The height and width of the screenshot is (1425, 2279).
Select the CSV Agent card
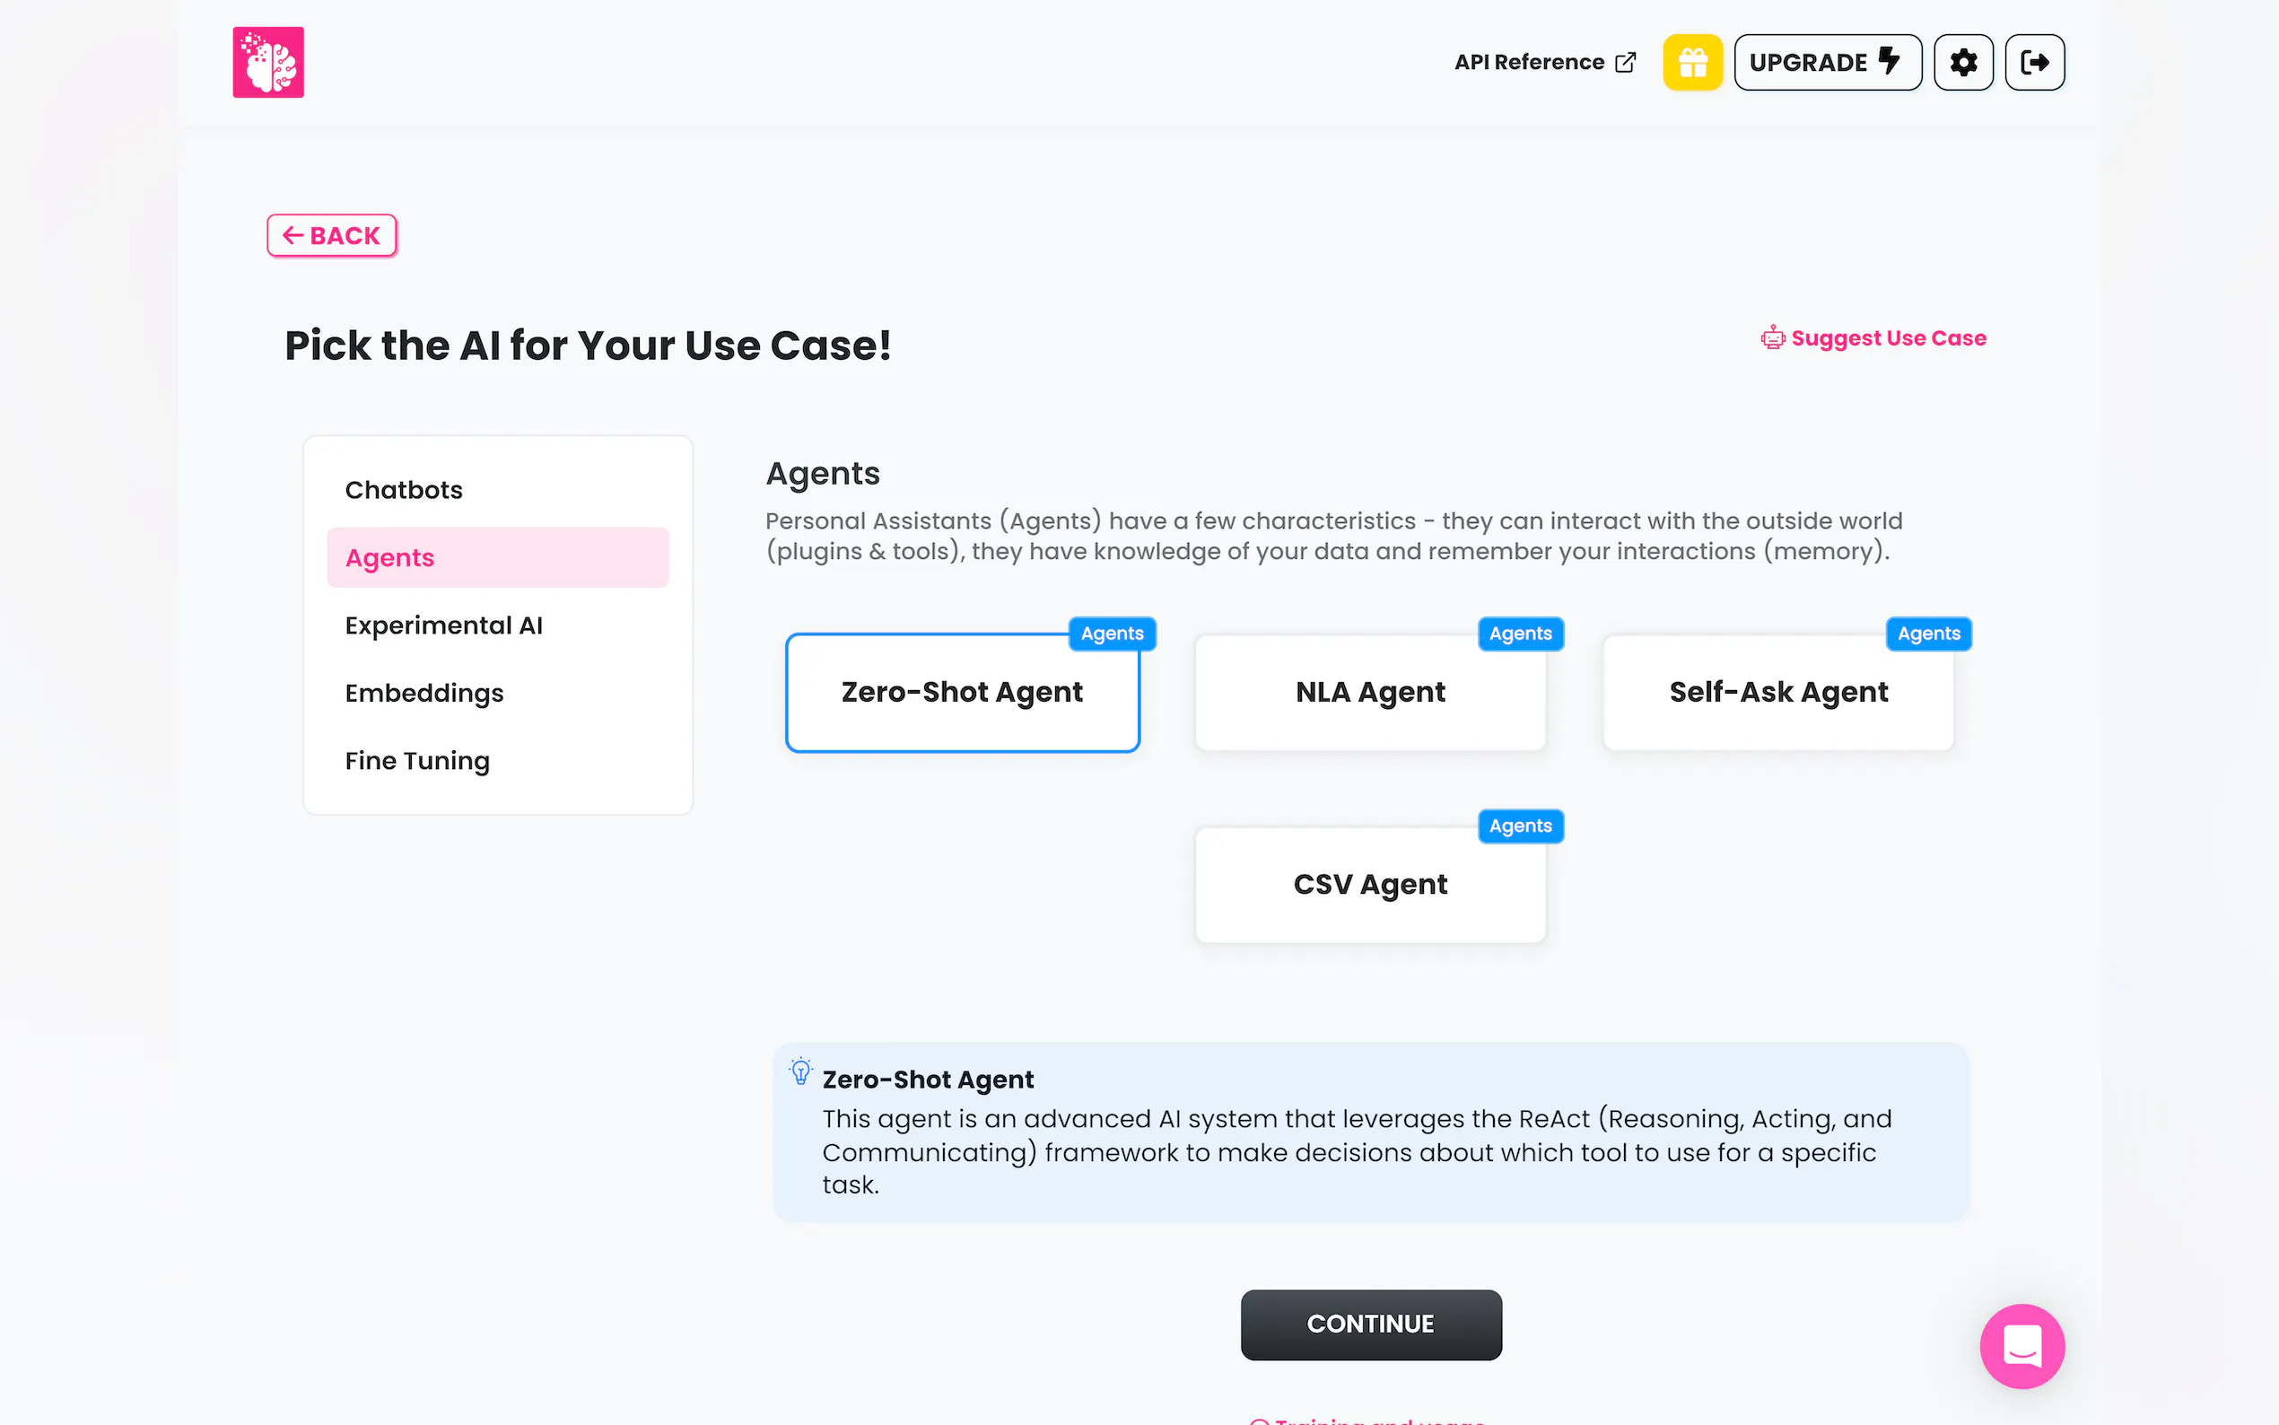[1370, 885]
